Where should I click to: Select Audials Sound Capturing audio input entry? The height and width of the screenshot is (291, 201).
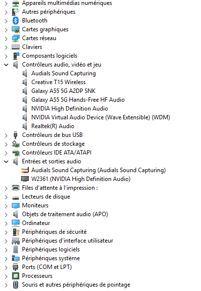tap(98, 170)
